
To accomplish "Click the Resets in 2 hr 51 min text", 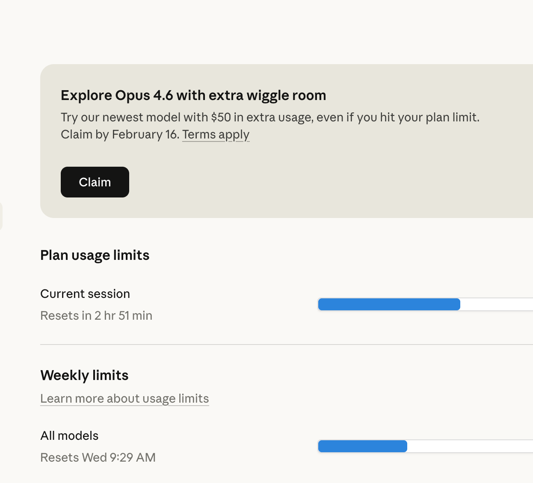I will coord(96,315).
